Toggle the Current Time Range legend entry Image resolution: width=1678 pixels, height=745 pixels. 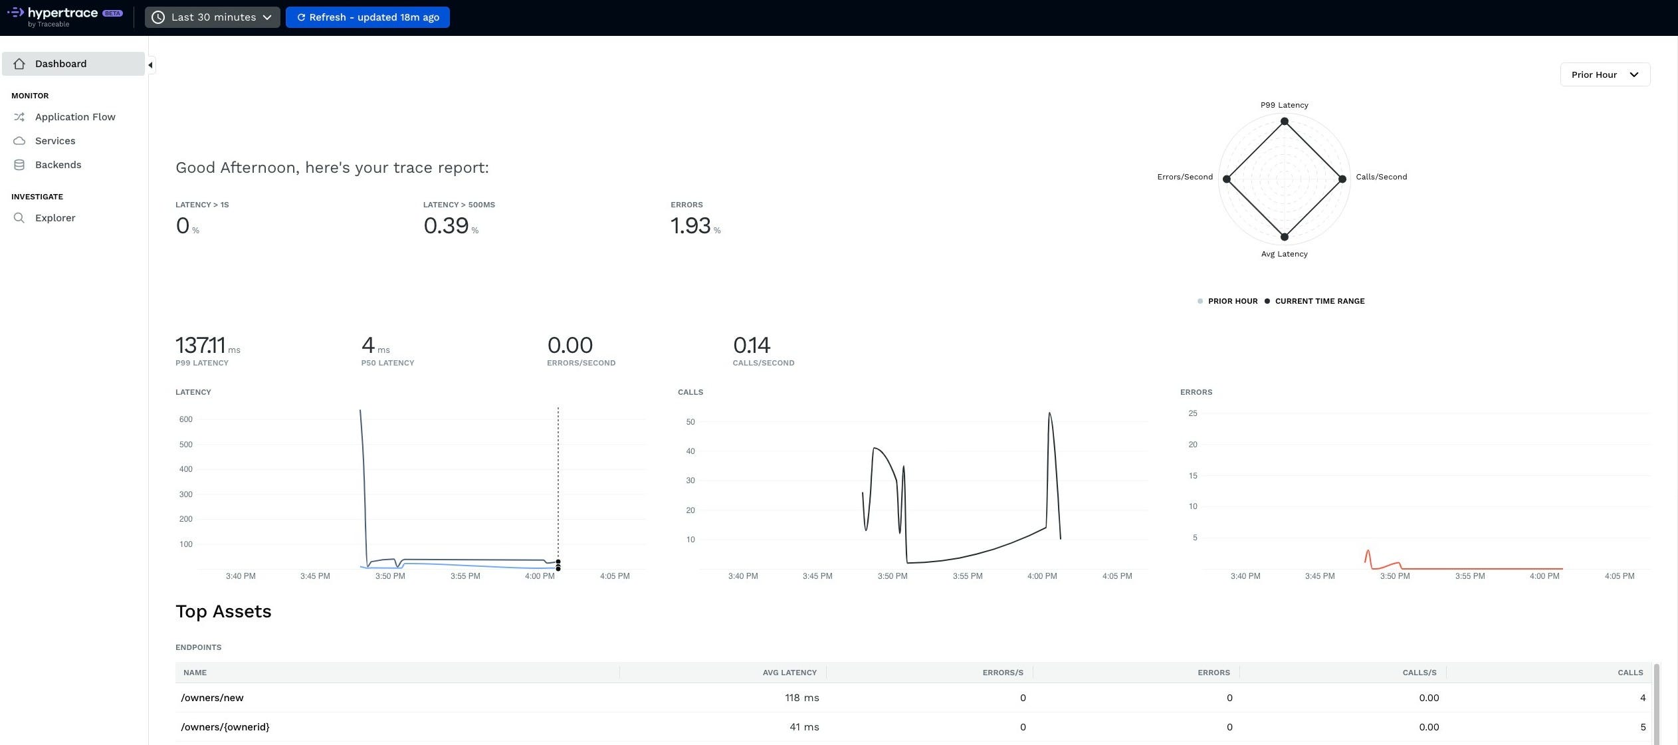(x=1318, y=301)
